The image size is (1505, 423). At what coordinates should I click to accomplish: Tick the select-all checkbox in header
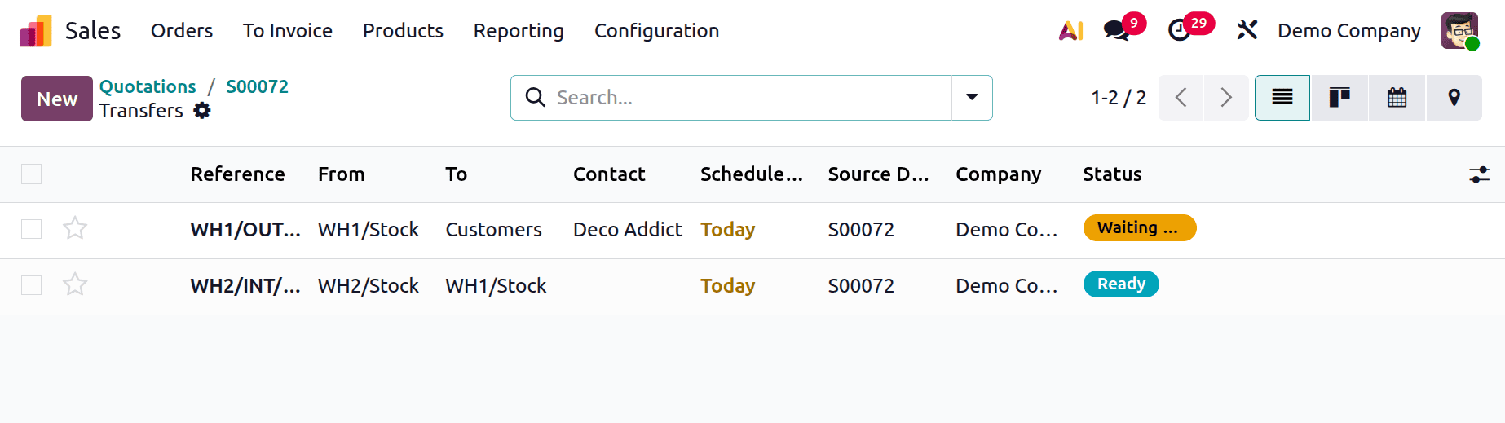point(32,174)
